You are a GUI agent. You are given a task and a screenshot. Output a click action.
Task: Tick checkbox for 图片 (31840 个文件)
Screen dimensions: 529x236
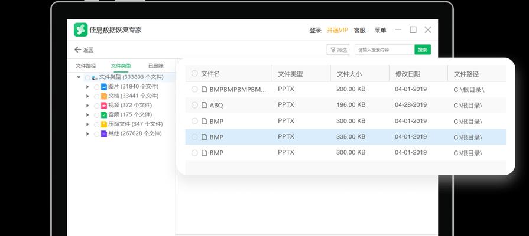(x=96, y=87)
